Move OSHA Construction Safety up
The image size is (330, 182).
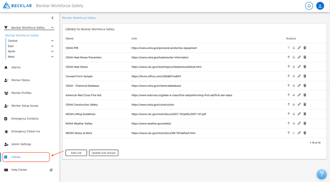click(x=289, y=105)
